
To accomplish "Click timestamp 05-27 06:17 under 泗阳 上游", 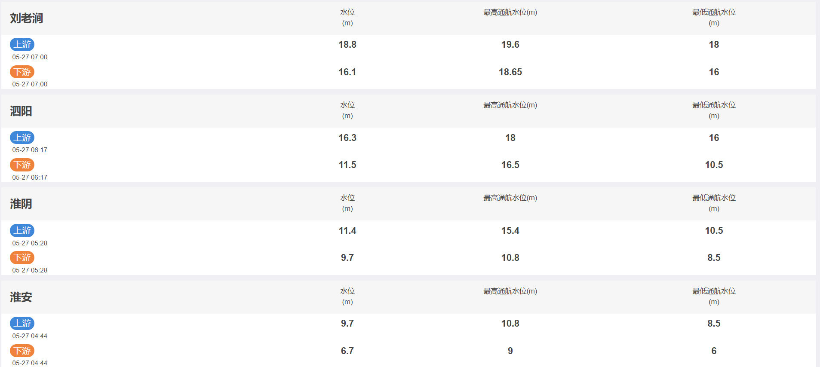I will [x=30, y=150].
